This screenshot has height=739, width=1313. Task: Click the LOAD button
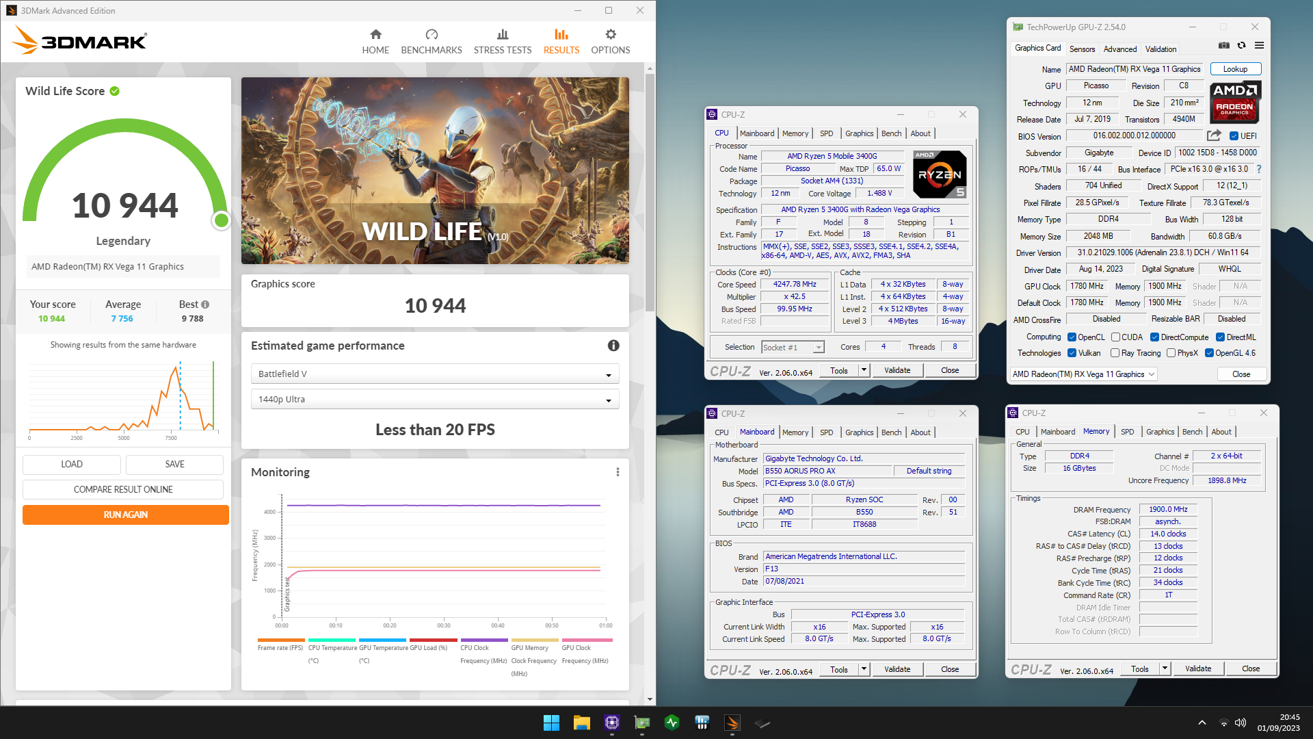click(72, 464)
